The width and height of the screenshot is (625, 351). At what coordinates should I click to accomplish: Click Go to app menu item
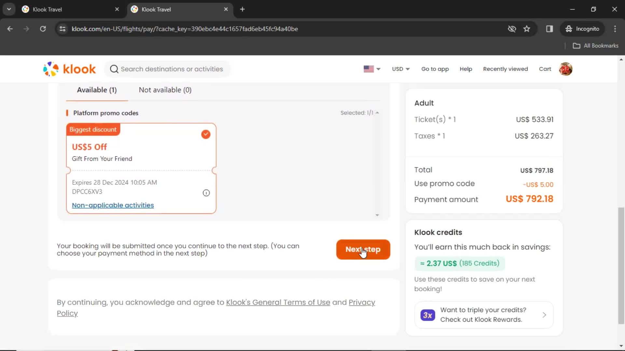[435, 69]
